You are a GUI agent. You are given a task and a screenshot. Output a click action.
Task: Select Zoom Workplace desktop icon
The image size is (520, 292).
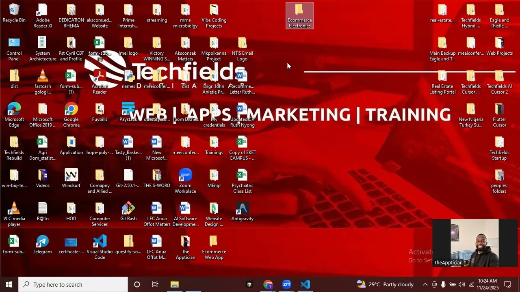pos(185,181)
